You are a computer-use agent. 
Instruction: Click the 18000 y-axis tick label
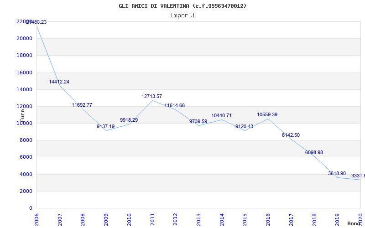(x=24, y=55)
